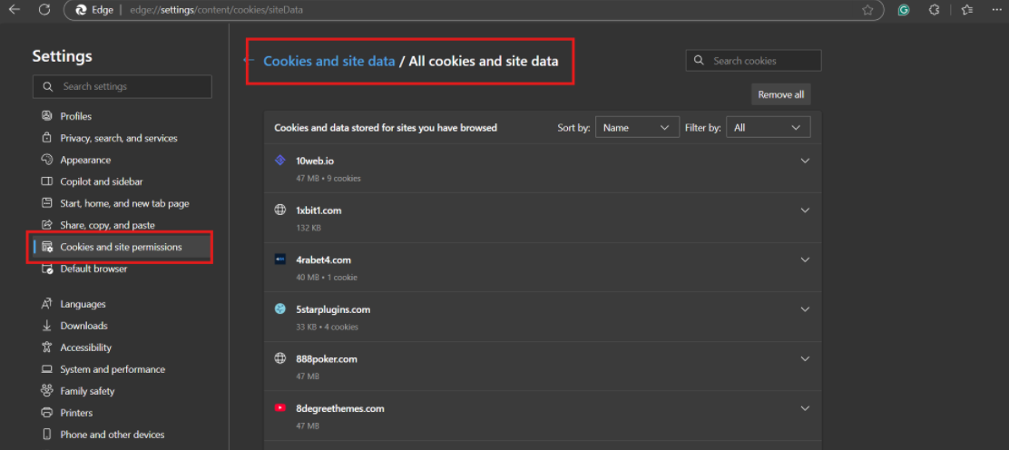Click the browser address bar URL

coord(216,10)
